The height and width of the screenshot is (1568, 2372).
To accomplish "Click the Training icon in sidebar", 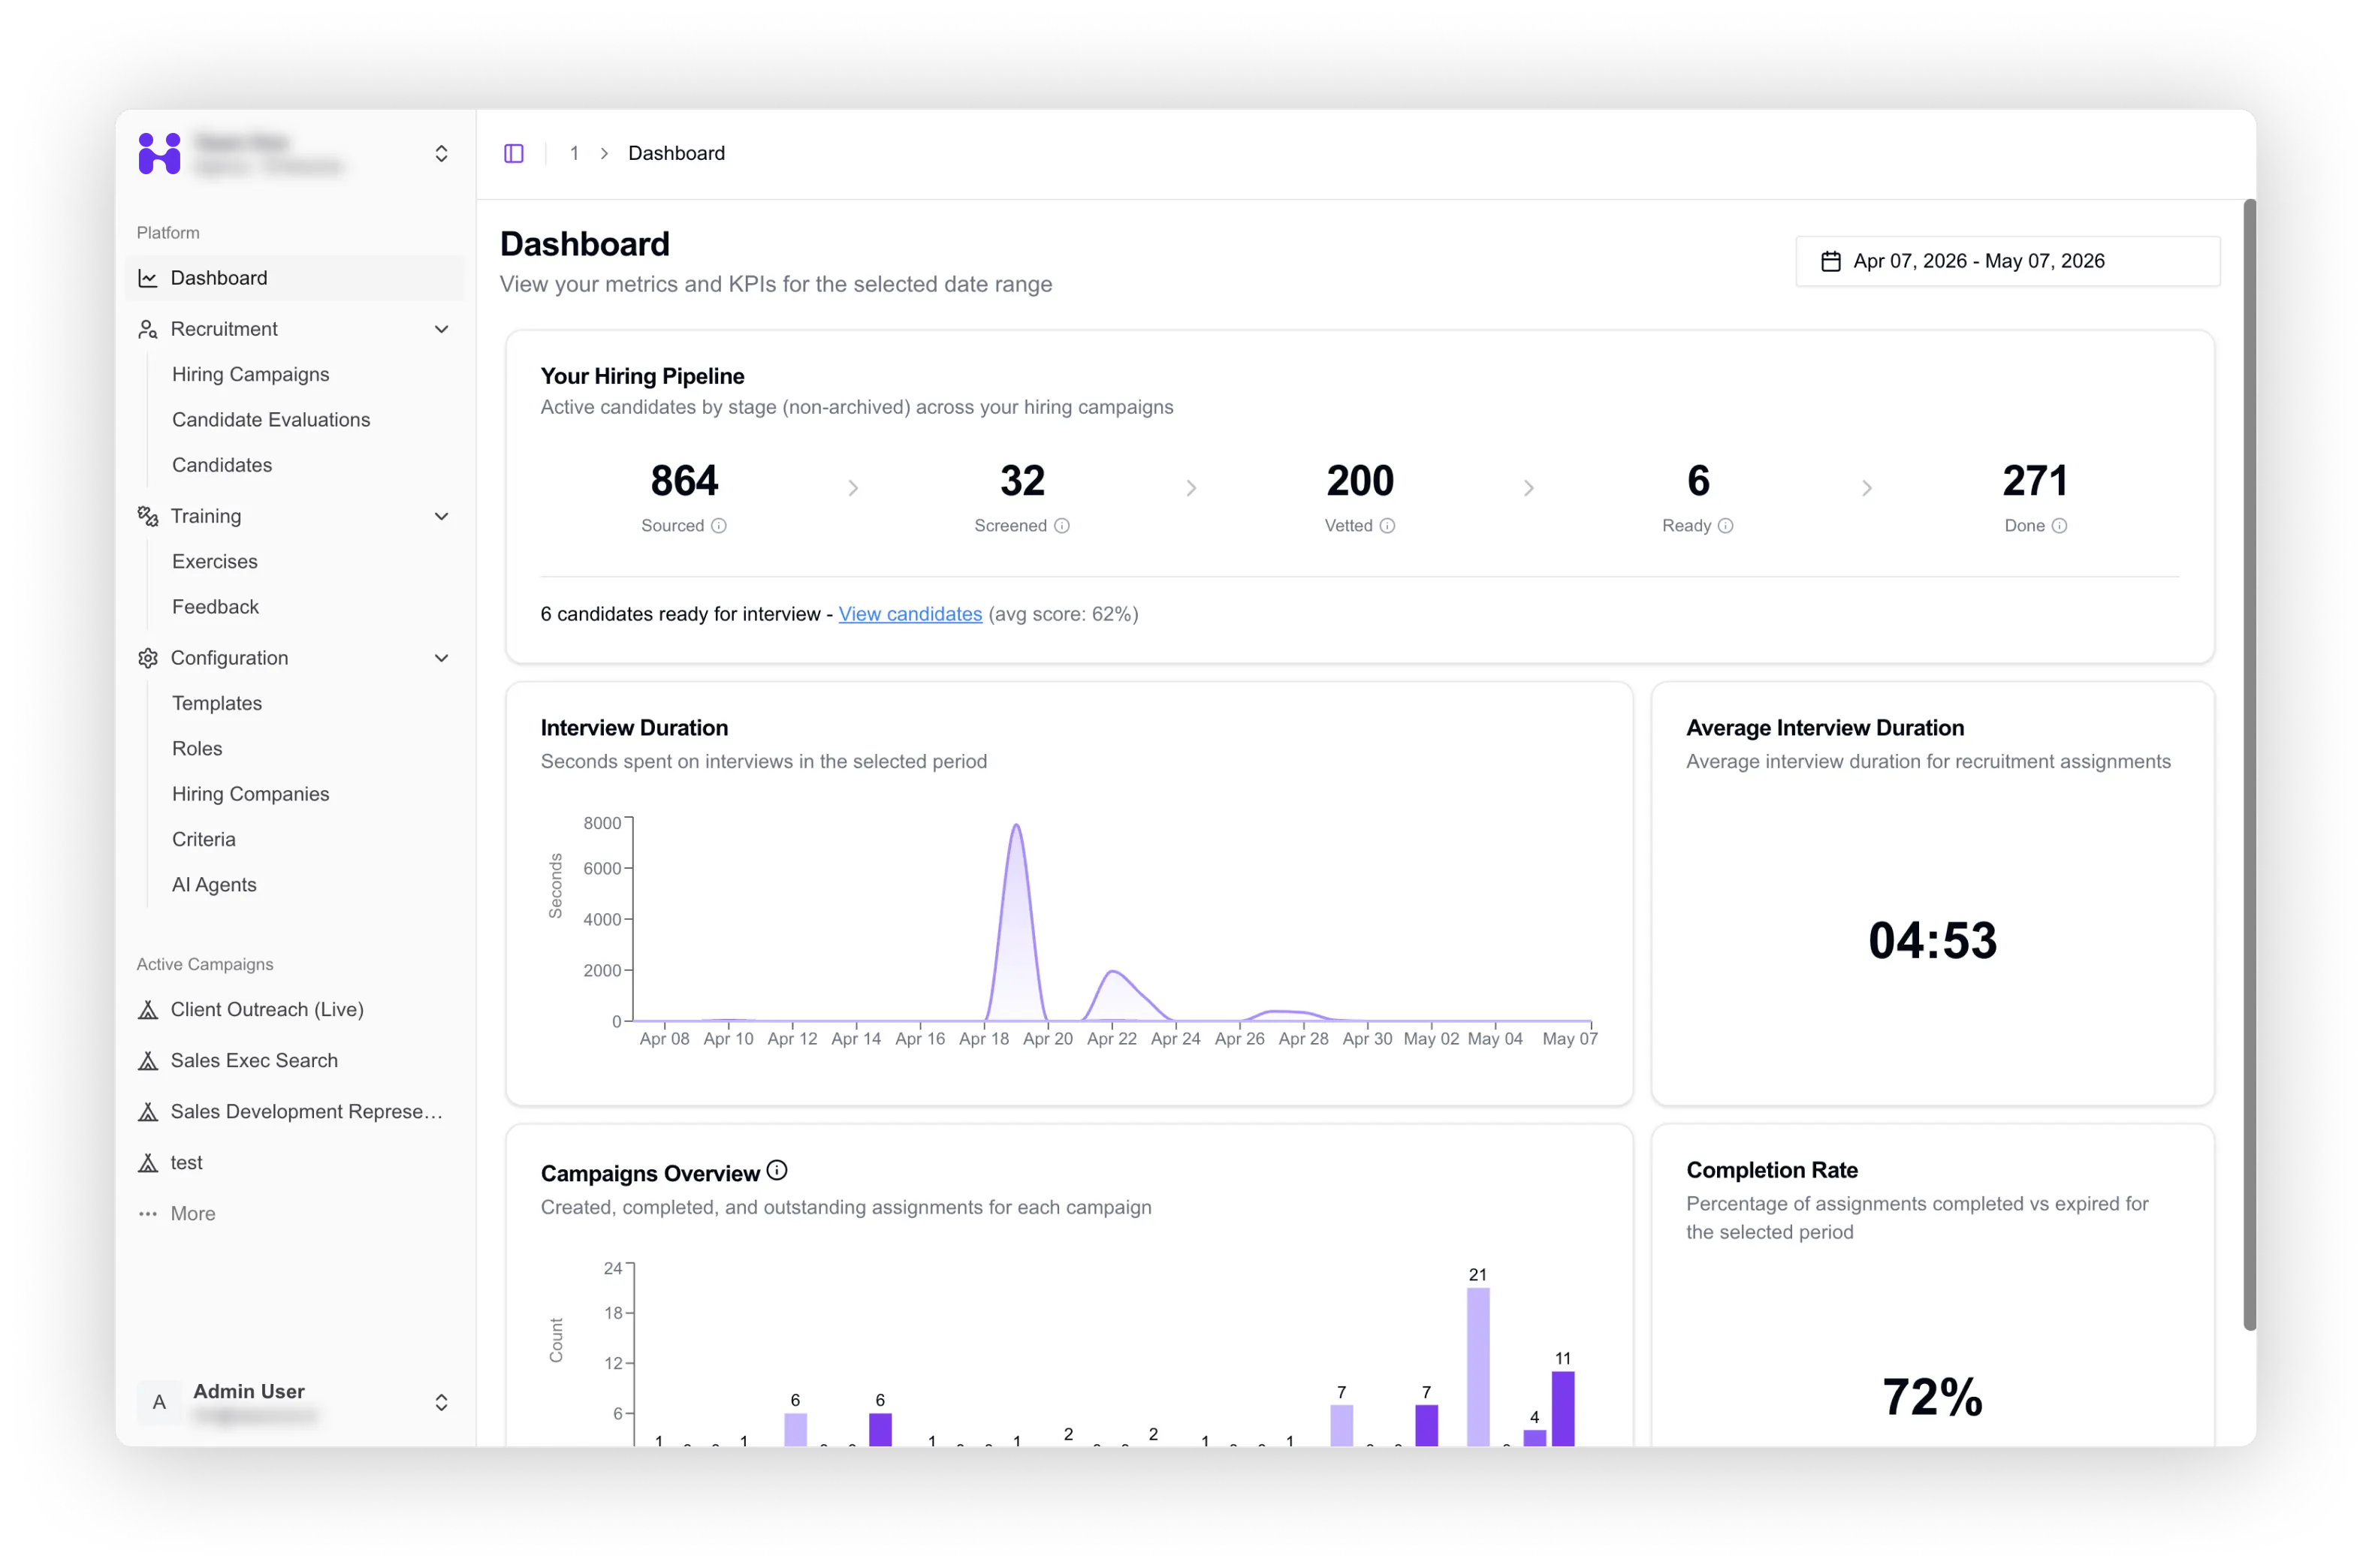I will pos(148,516).
